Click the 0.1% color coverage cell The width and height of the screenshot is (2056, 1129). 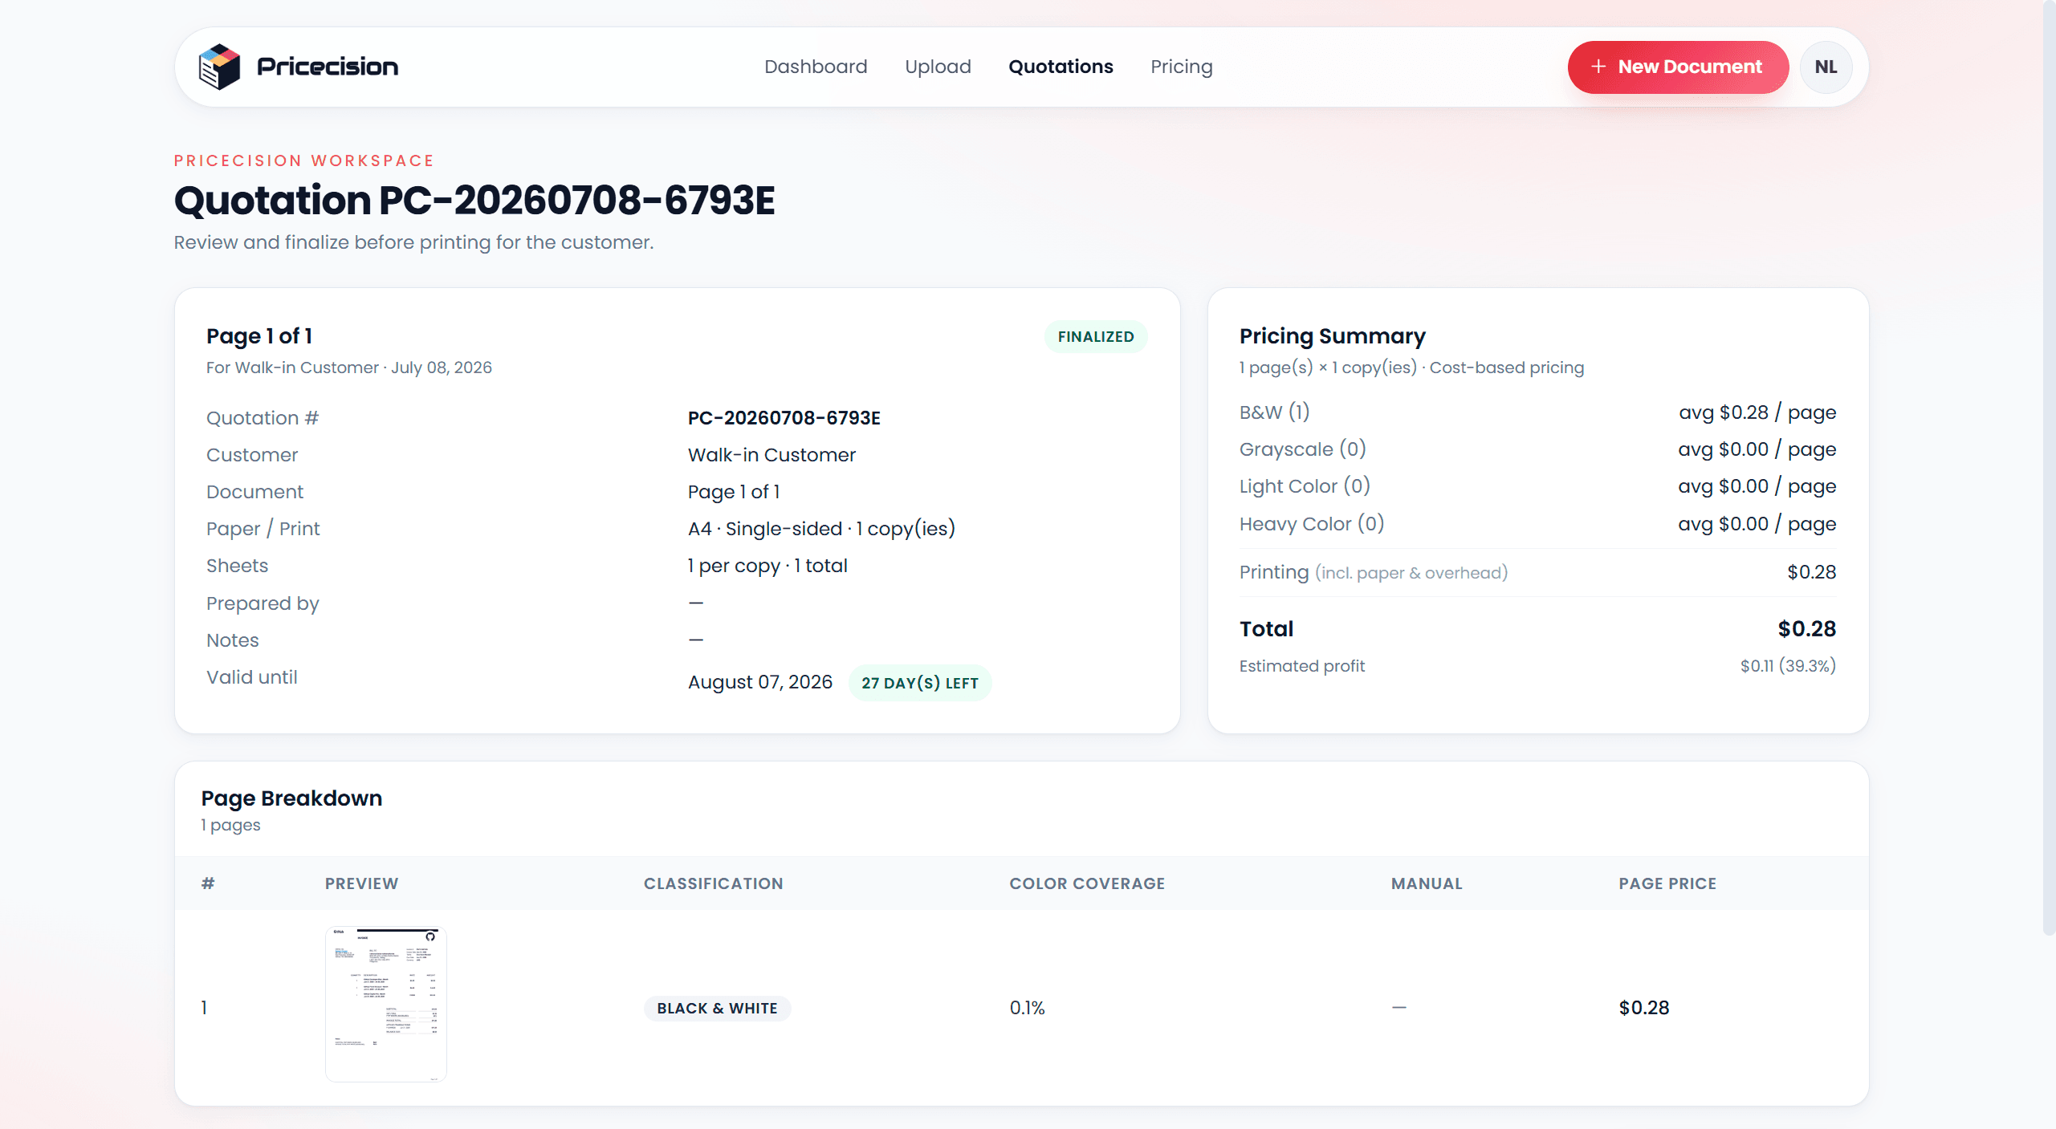pyautogui.click(x=1027, y=1008)
